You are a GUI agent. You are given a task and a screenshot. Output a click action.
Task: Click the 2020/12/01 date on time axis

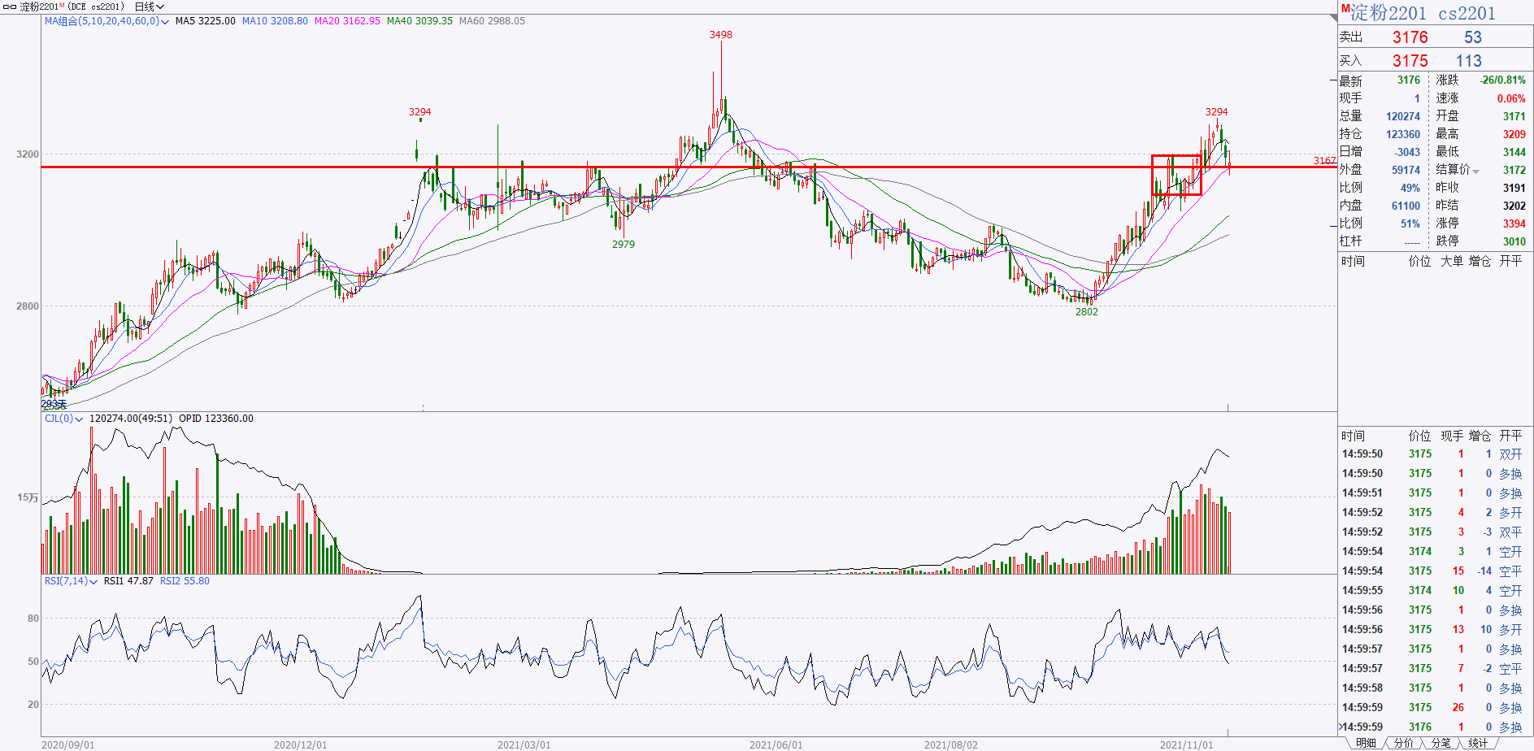click(300, 744)
